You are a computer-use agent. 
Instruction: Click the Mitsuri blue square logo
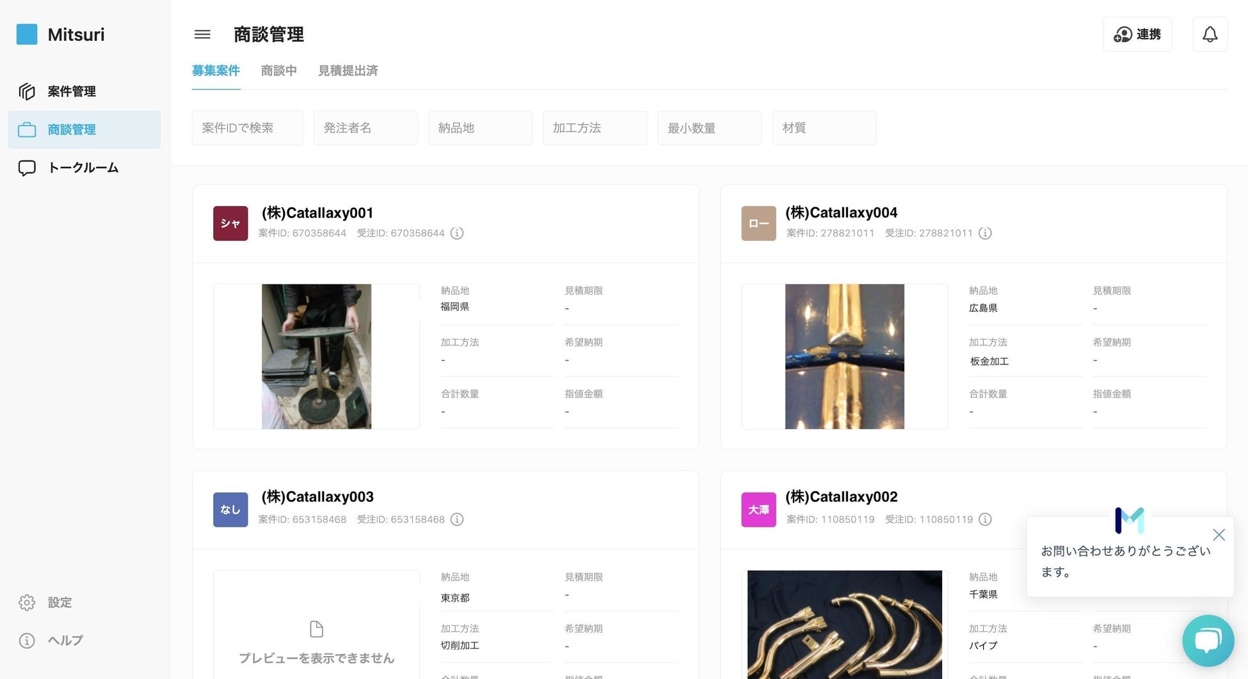(x=27, y=35)
